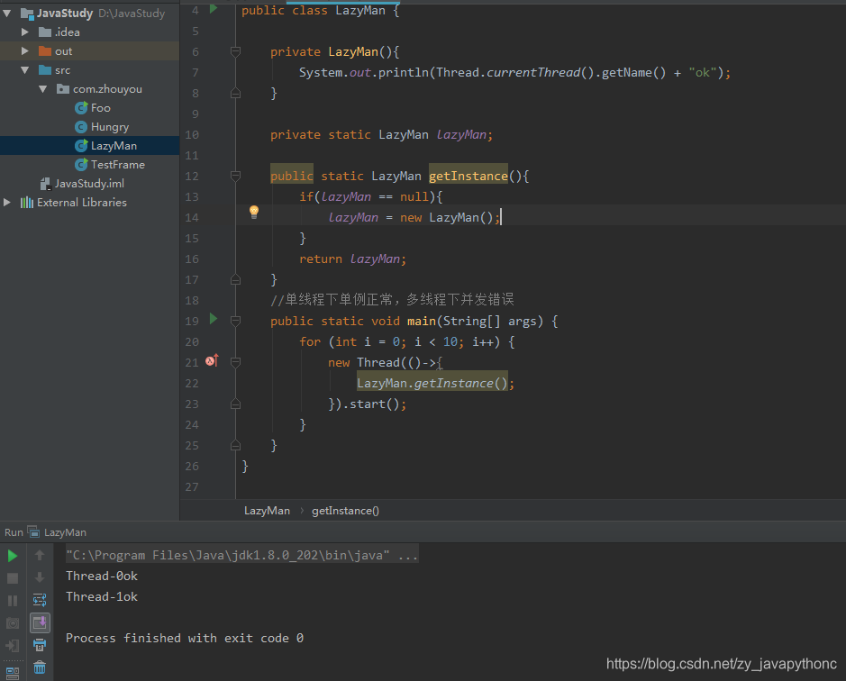Fold the lambda block at line 21
846x681 pixels.
pos(235,363)
